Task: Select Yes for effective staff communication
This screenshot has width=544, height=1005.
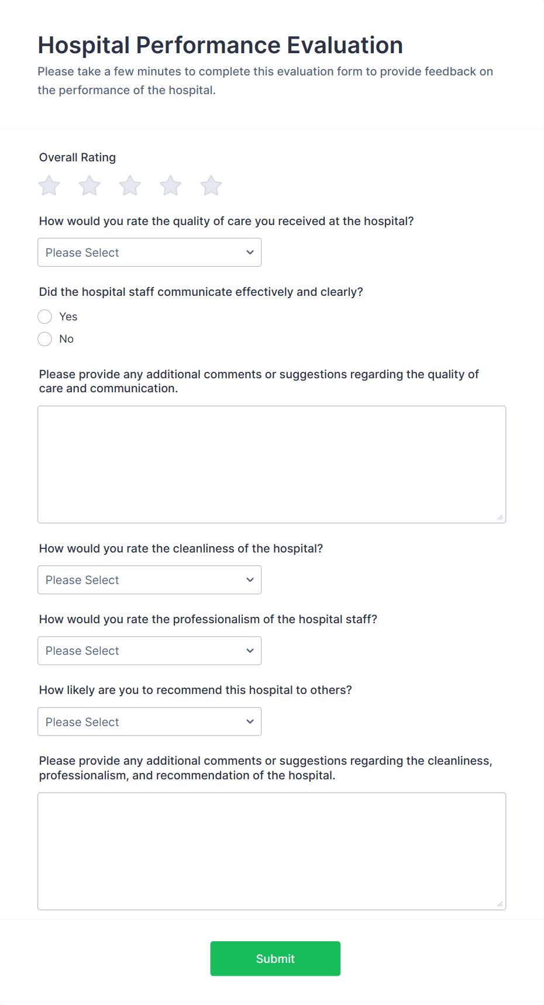Action: 44,316
